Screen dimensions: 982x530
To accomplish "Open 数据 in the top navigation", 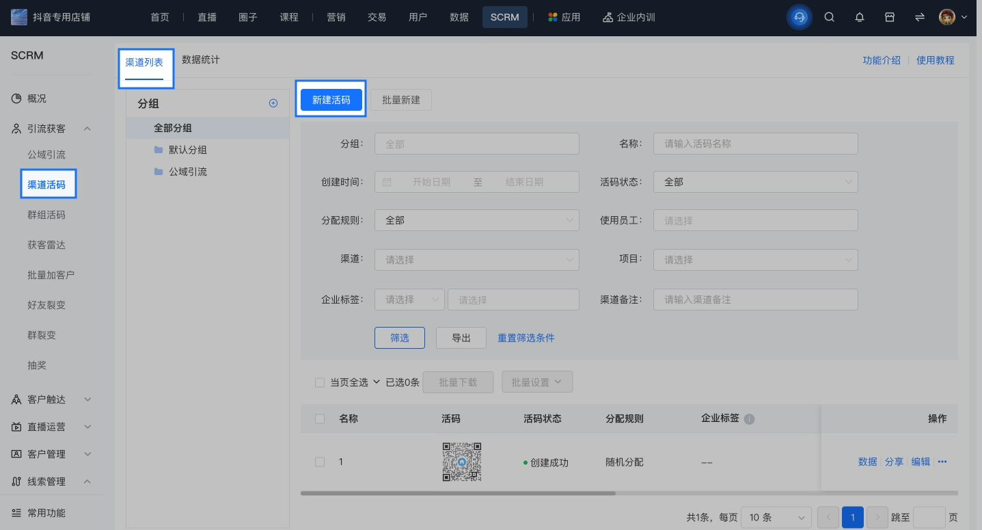I will [459, 17].
